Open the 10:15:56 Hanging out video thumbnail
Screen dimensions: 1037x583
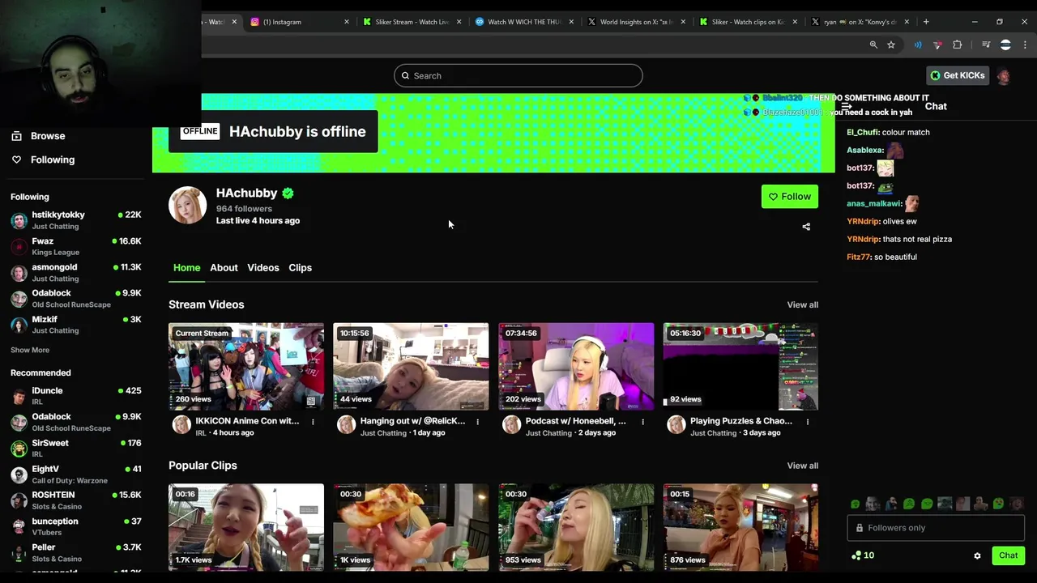click(x=411, y=367)
